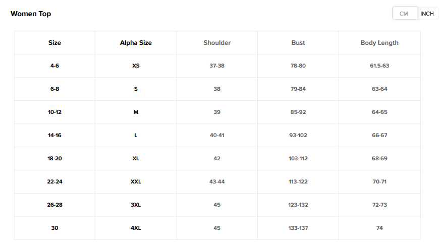The image size is (442, 248).
Task: Click the Women Top heading
Action: (x=31, y=14)
